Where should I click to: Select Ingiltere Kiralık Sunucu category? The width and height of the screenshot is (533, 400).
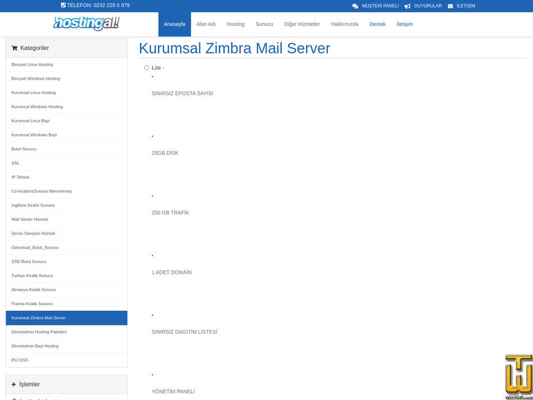coord(67,205)
